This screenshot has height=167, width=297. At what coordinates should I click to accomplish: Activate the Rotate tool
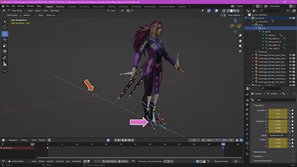coord(5,40)
